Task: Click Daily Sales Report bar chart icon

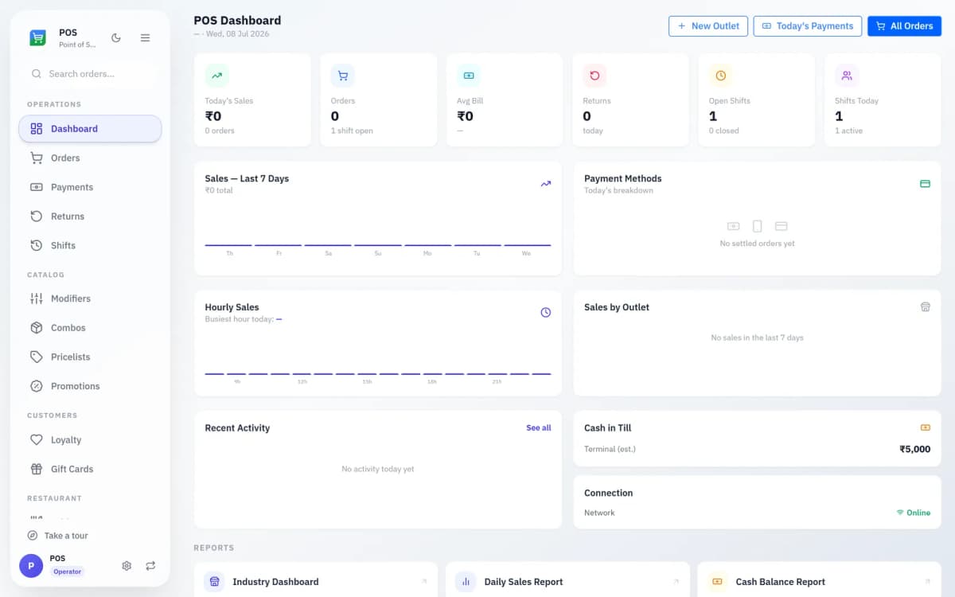Action: [466, 582]
